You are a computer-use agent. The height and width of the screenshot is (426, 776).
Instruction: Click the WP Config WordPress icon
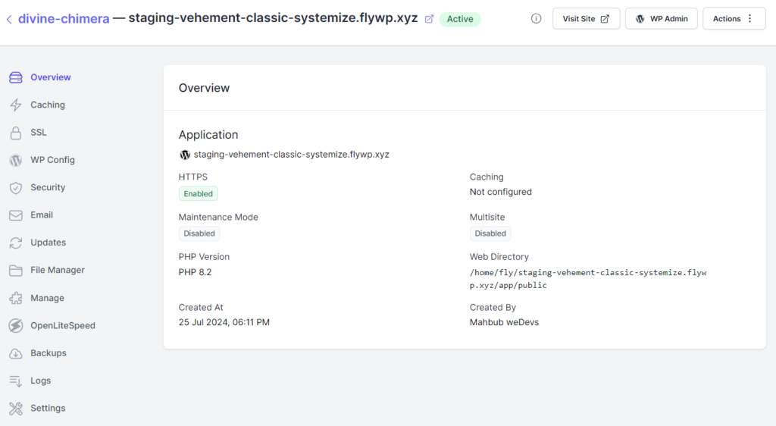(16, 160)
